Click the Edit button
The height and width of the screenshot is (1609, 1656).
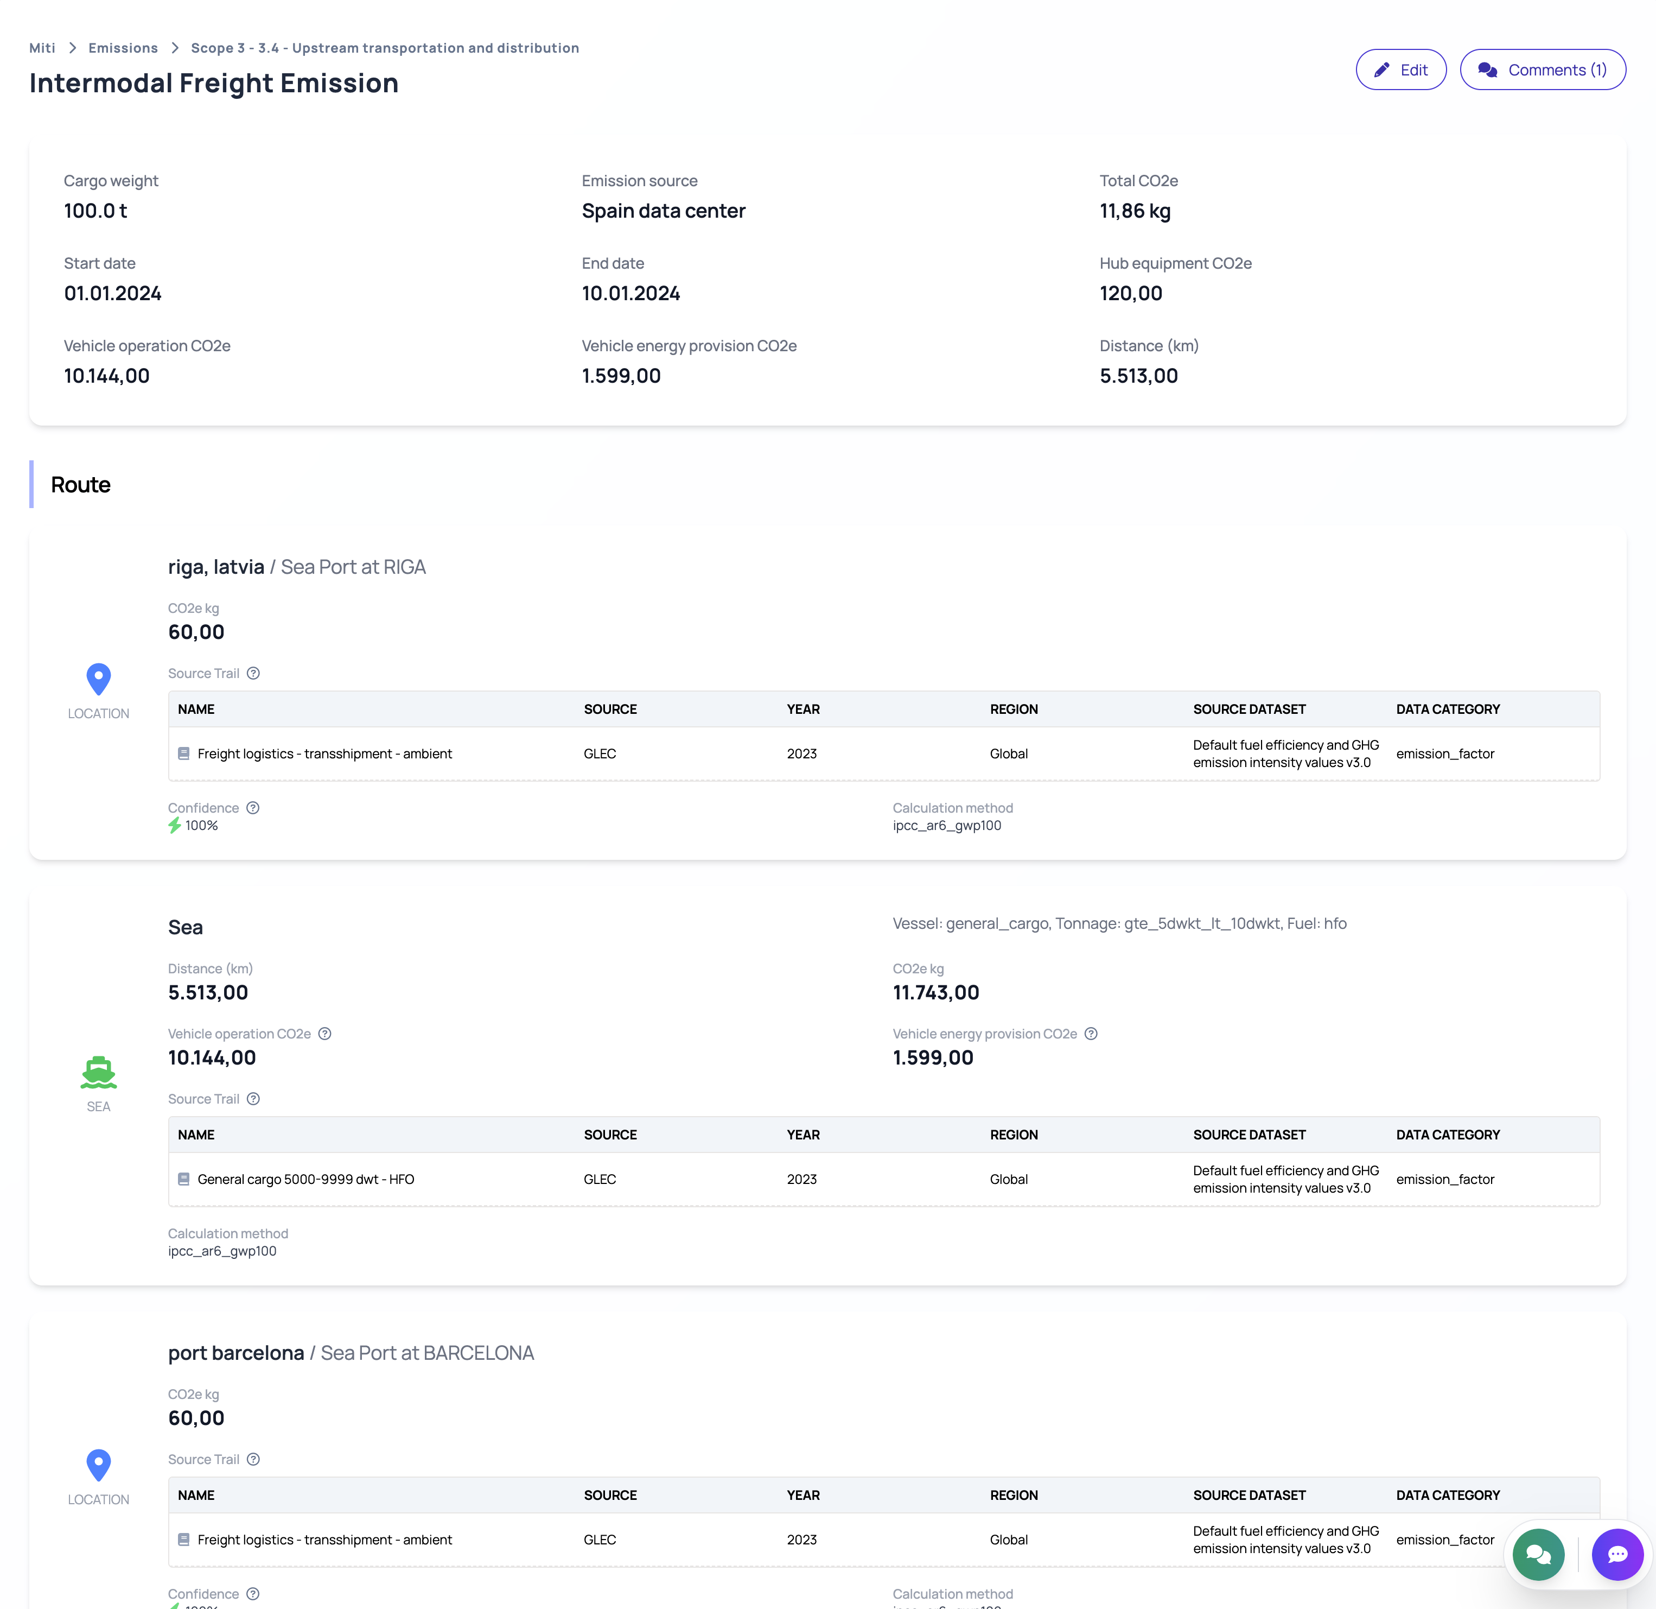coord(1401,70)
